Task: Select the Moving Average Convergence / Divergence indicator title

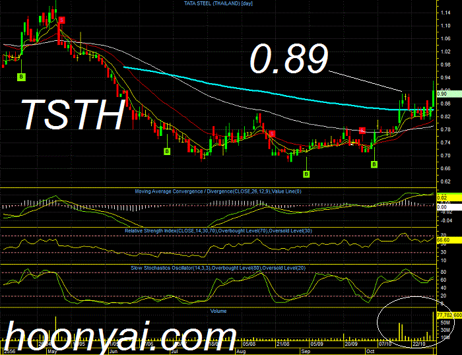Action: coord(218,191)
